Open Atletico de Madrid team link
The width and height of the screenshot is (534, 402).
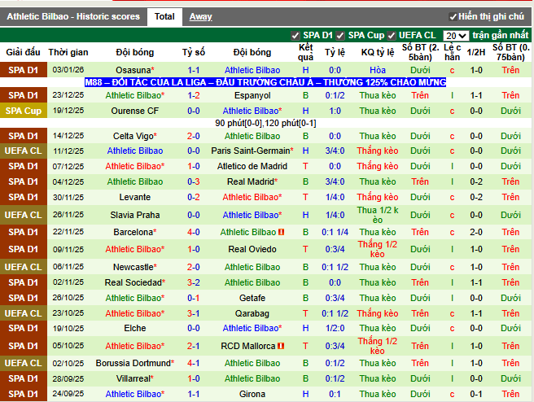click(252, 166)
